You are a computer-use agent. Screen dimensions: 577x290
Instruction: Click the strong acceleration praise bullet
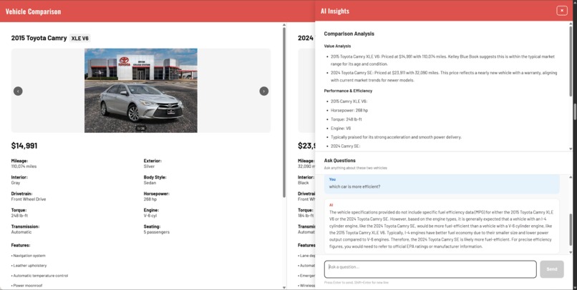click(396, 137)
